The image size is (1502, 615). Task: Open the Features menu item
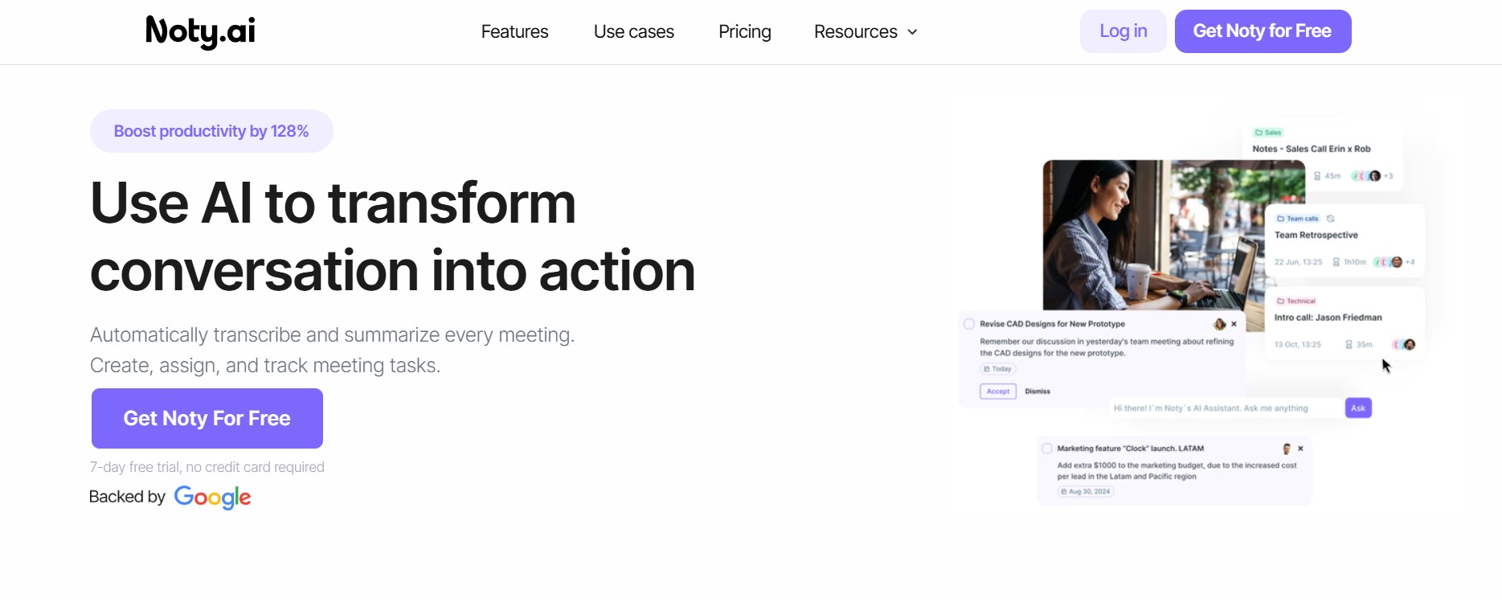[514, 31]
